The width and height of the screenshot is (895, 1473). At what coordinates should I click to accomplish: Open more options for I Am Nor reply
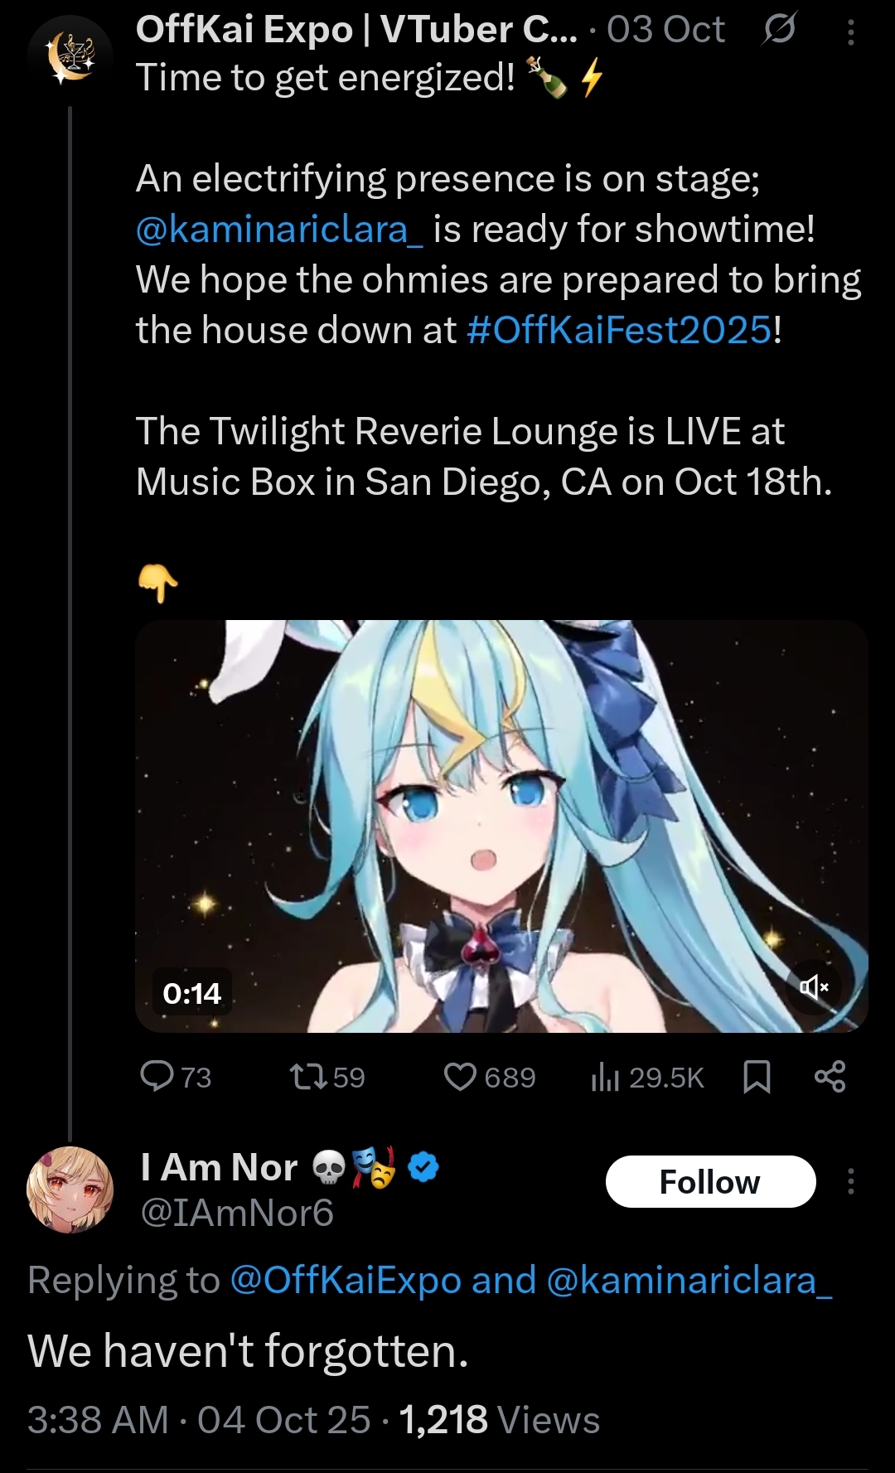pos(851,1181)
